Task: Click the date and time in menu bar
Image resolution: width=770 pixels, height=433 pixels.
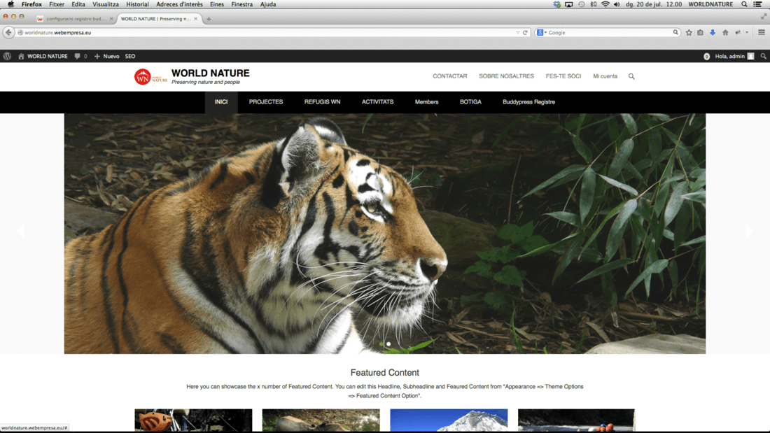Action: coord(654,4)
